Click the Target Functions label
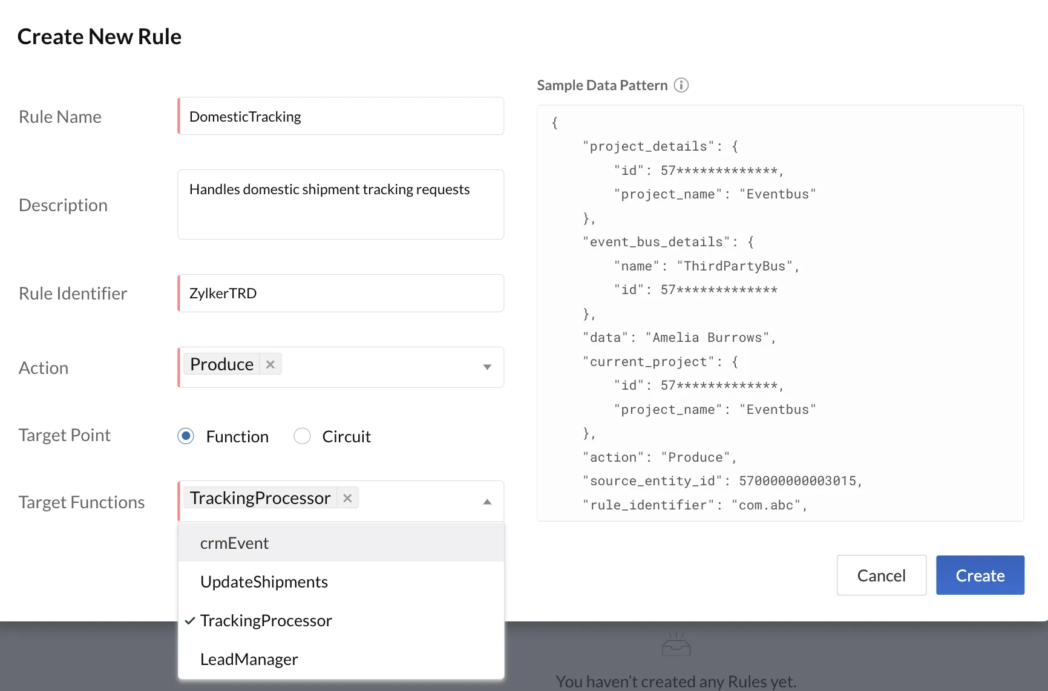The width and height of the screenshot is (1048, 691). tap(82, 502)
